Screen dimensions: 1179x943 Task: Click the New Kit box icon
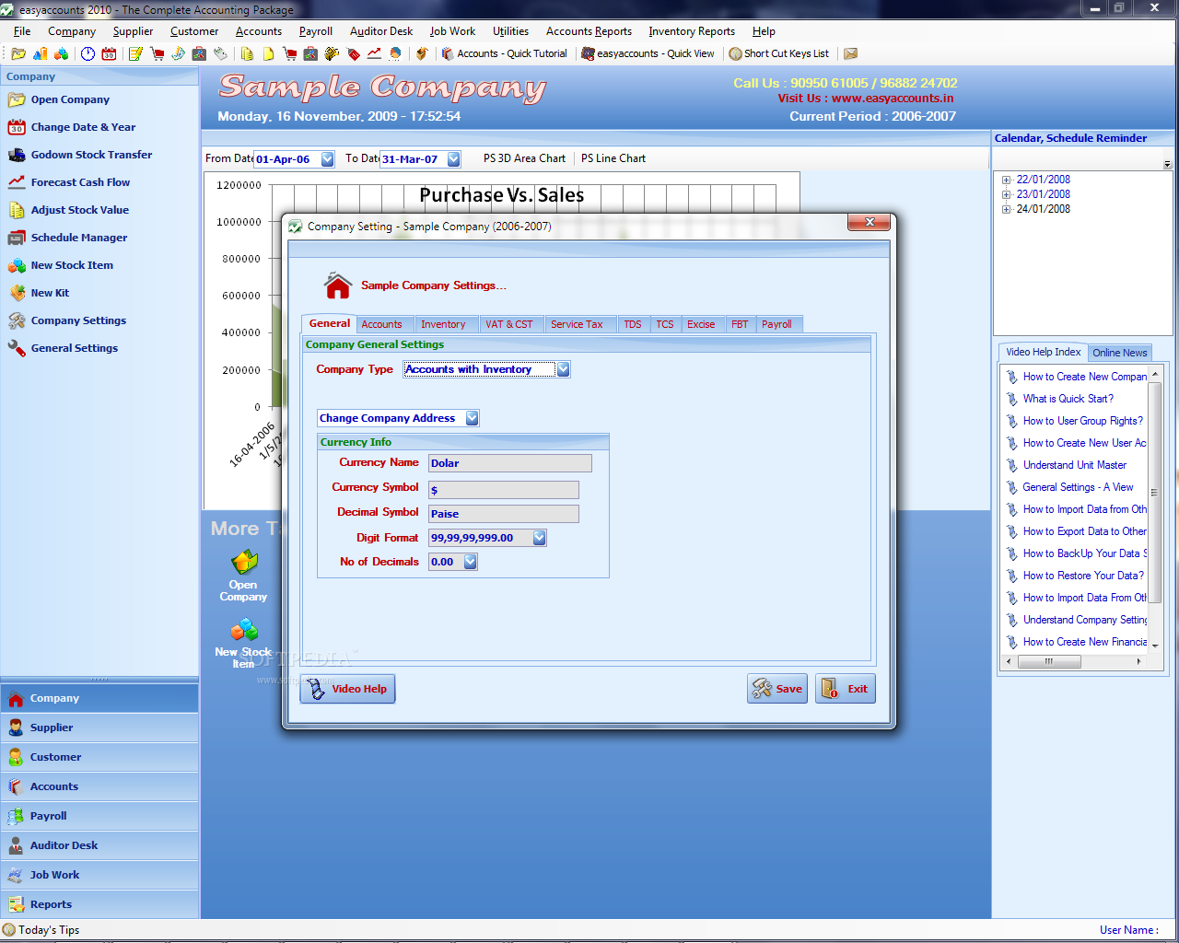pos(17,293)
